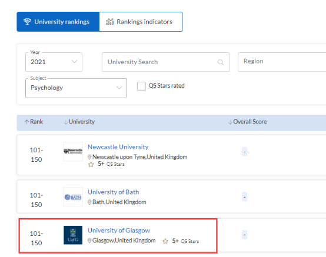Click the University of Bath logo
The width and height of the screenshot is (326, 257).
(73, 197)
